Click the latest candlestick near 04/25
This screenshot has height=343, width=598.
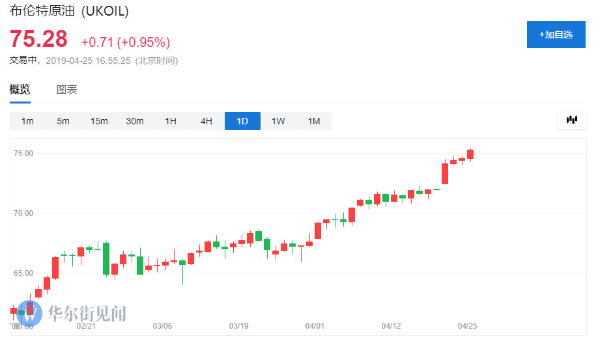click(x=470, y=154)
